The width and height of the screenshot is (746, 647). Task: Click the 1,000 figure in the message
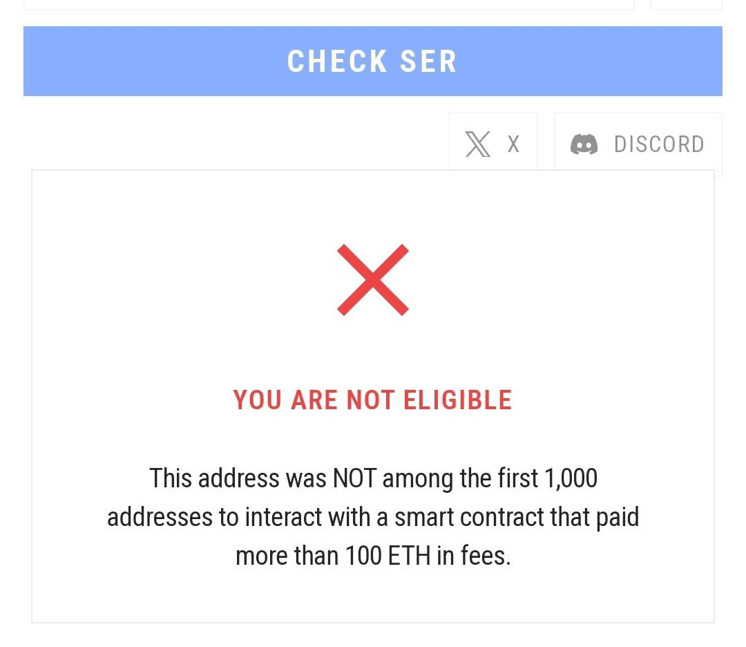pos(571,478)
